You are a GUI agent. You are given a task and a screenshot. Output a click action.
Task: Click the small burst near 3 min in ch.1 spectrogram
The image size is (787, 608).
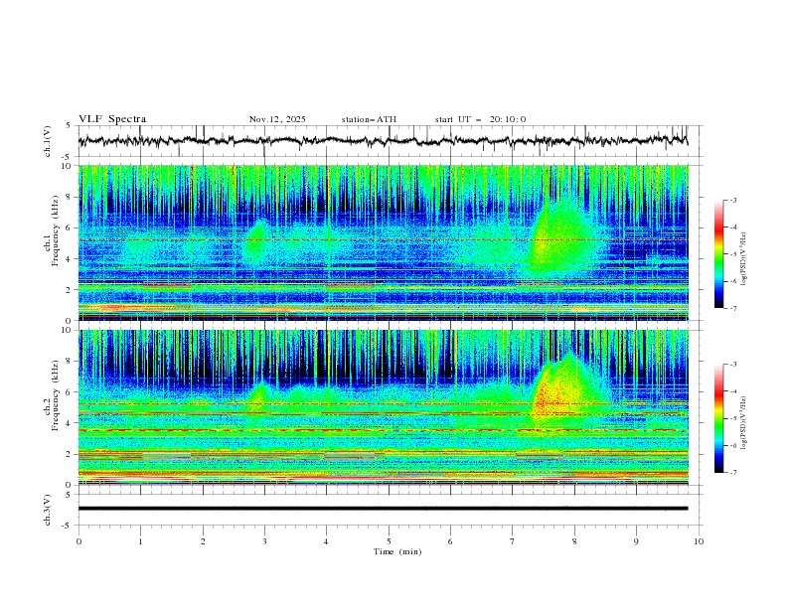[256, 243]
